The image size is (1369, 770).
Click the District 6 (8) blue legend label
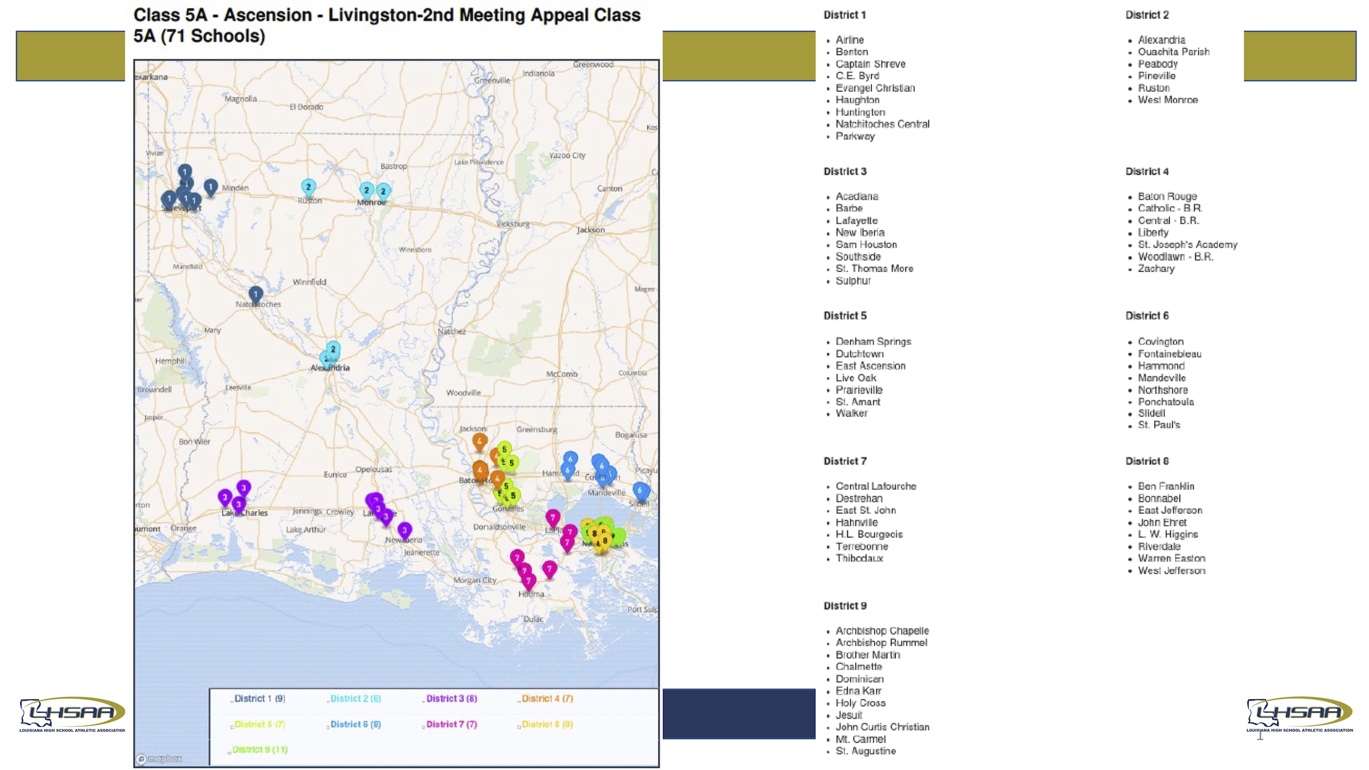pyautogui.click(x=356, y=724)
